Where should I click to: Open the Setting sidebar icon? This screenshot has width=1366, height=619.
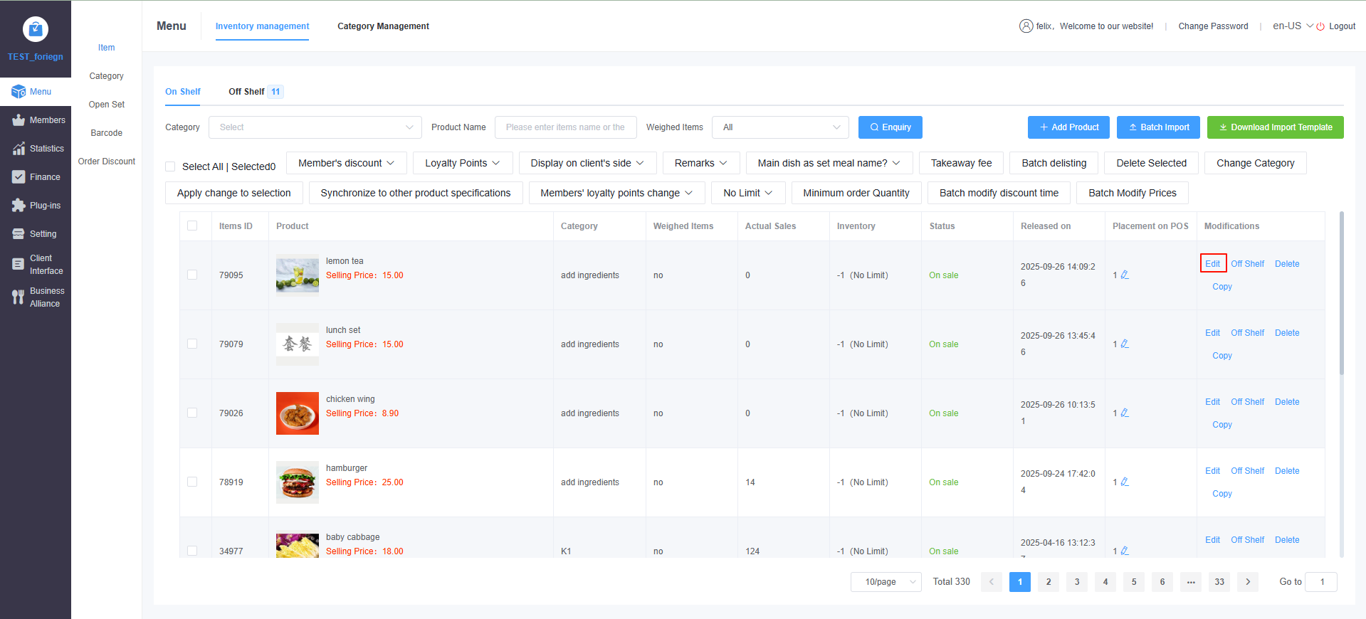click(19, 234)
